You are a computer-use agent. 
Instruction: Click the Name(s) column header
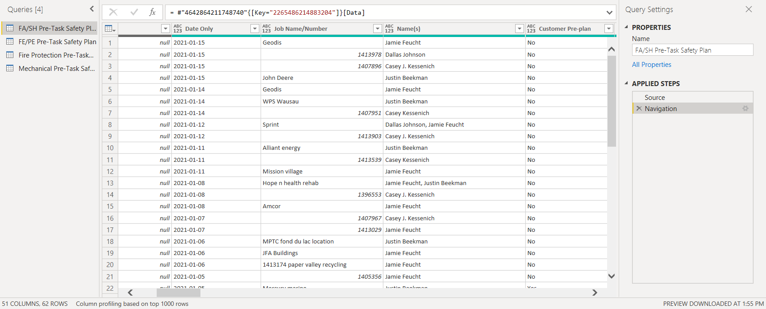(454, 29)
